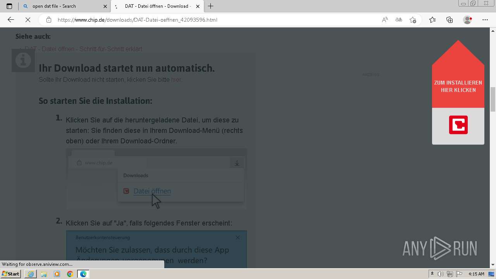Image resolution: width=496 pixels, height=279 pixels.
Task: Open the Windows Start menu
Action: (11, 274)
